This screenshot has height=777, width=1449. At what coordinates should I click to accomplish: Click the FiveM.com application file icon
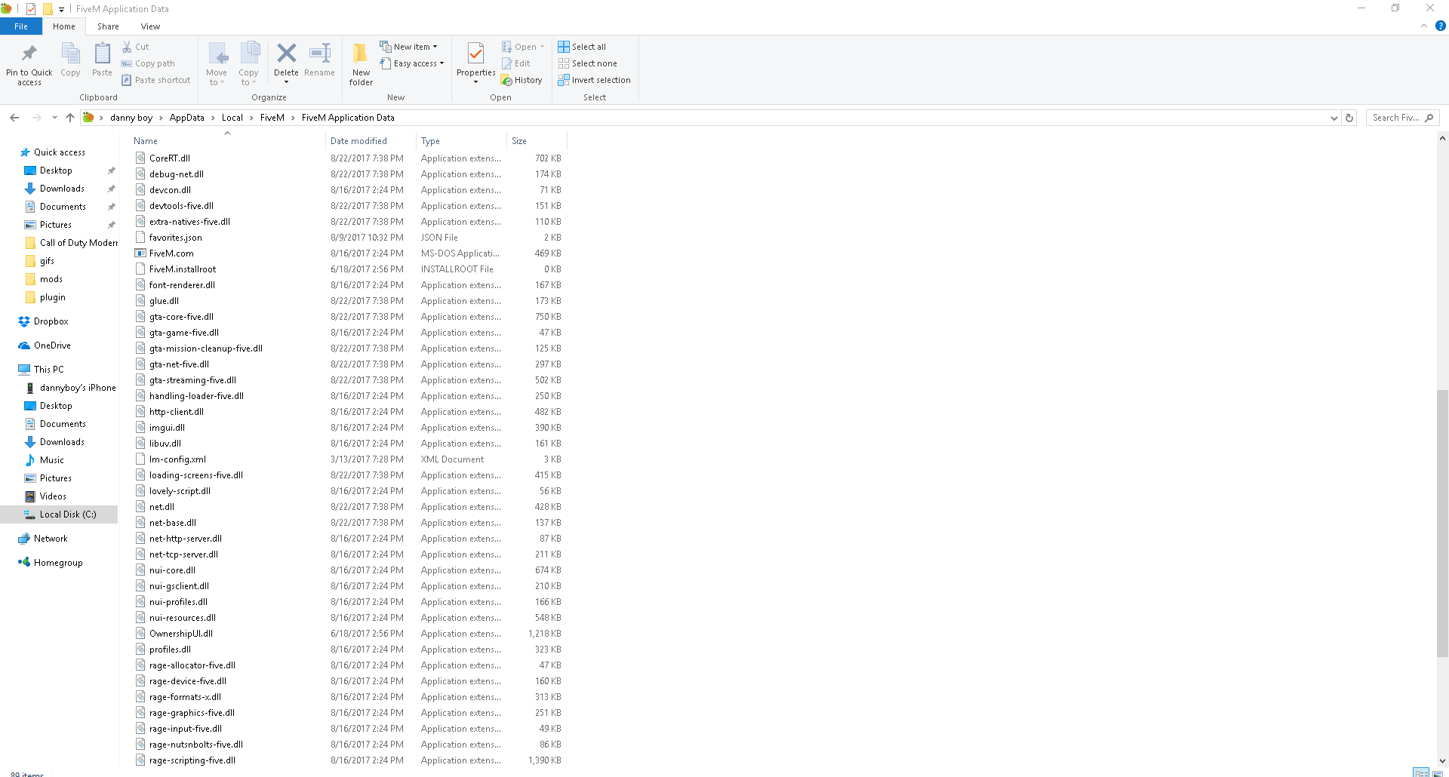click(x=140, y=253)
